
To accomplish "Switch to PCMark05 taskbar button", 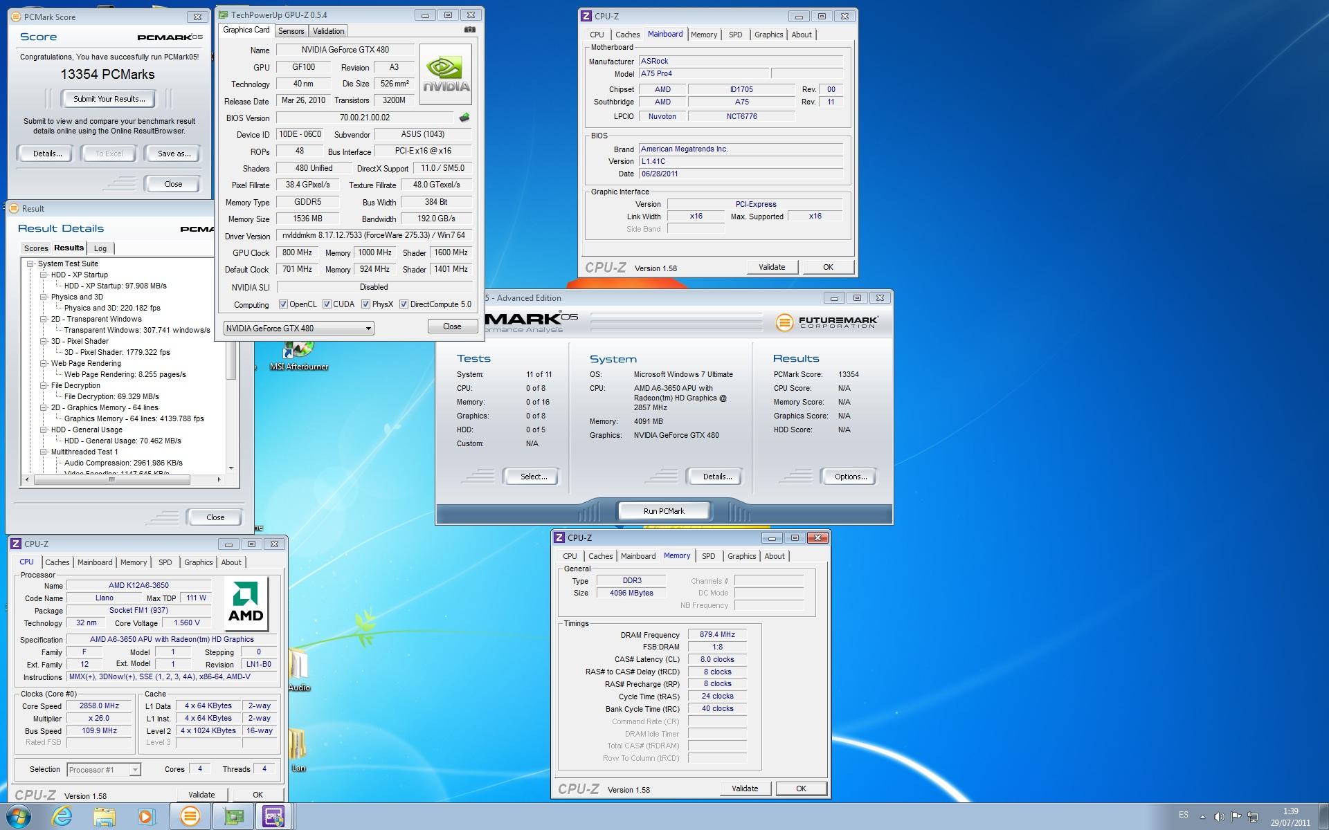I will point(190,817).
